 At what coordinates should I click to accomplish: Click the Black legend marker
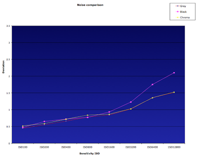click(178, 12)
